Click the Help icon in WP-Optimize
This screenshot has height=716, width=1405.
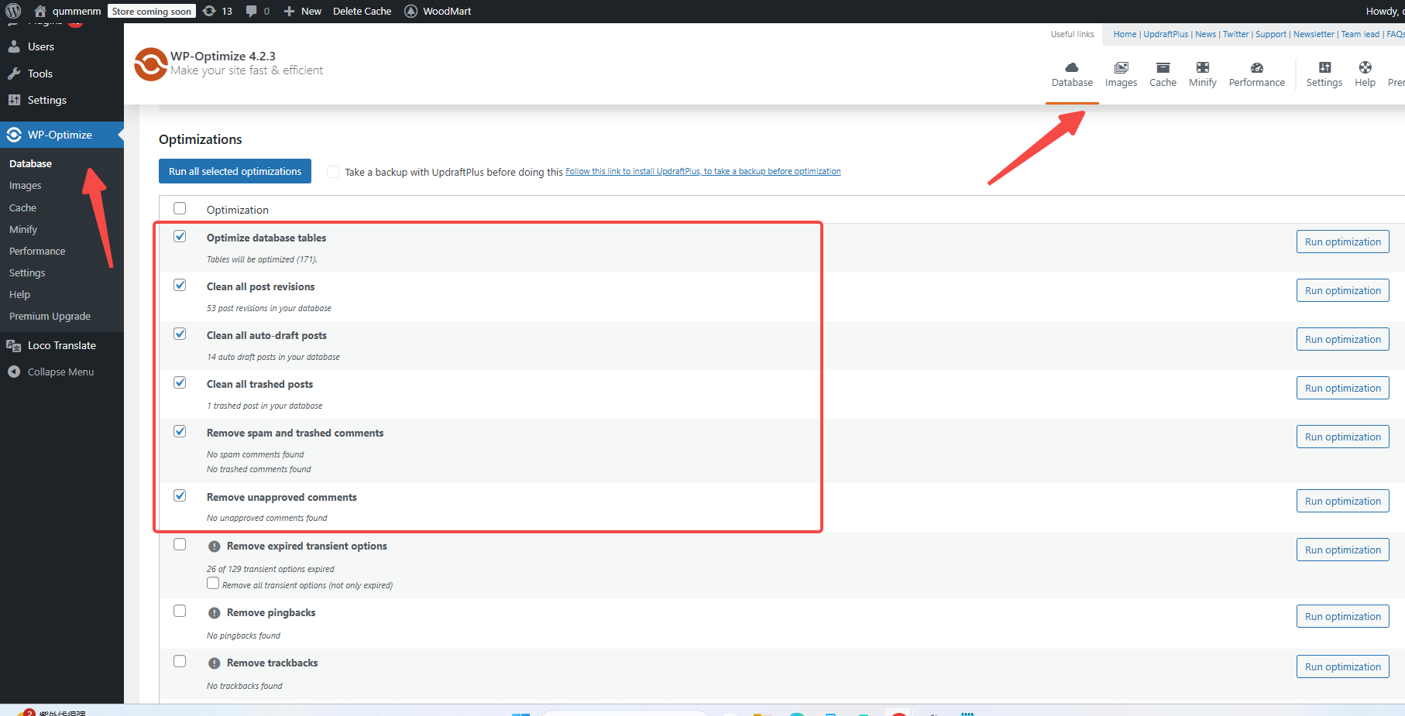(x=1365, y=74)
